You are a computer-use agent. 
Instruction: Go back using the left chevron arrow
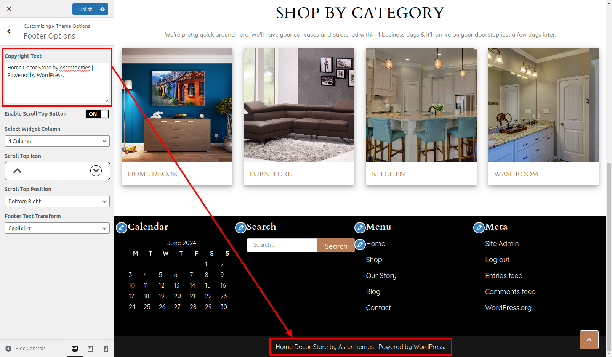pos(9,31)
